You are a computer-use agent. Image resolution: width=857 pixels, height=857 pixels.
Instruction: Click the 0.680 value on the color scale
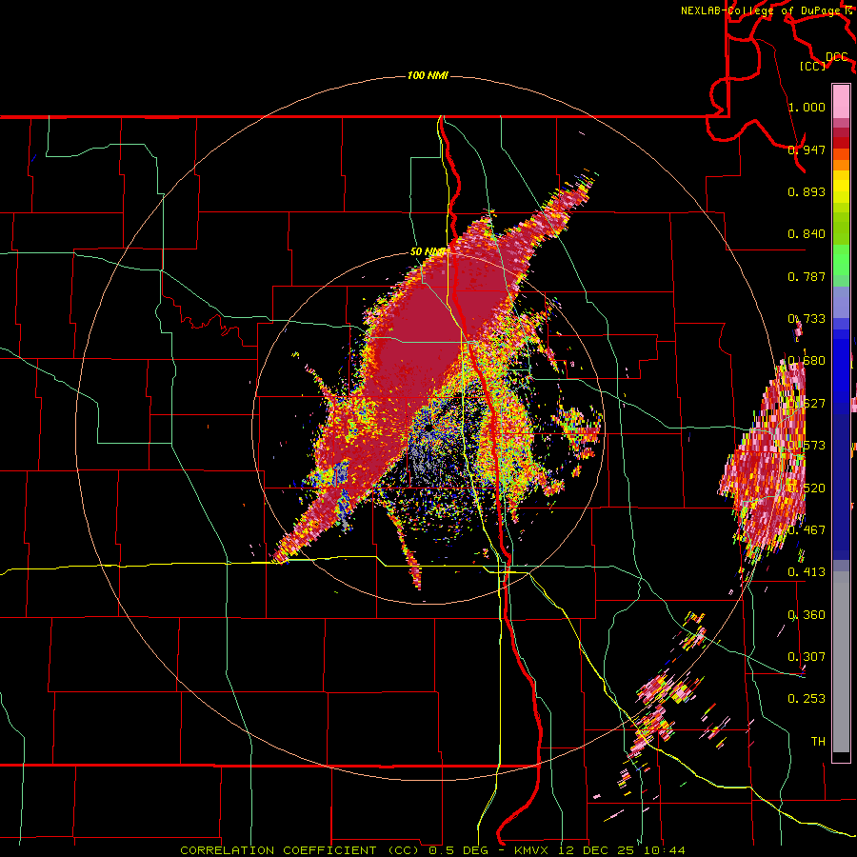point(807,361)
